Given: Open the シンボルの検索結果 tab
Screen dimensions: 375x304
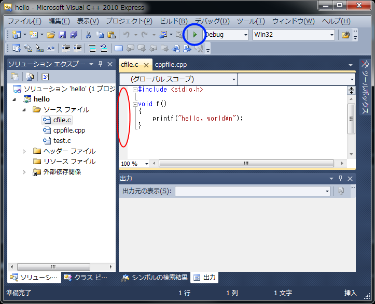Looking at the screenshot, I should coord(155,278).
